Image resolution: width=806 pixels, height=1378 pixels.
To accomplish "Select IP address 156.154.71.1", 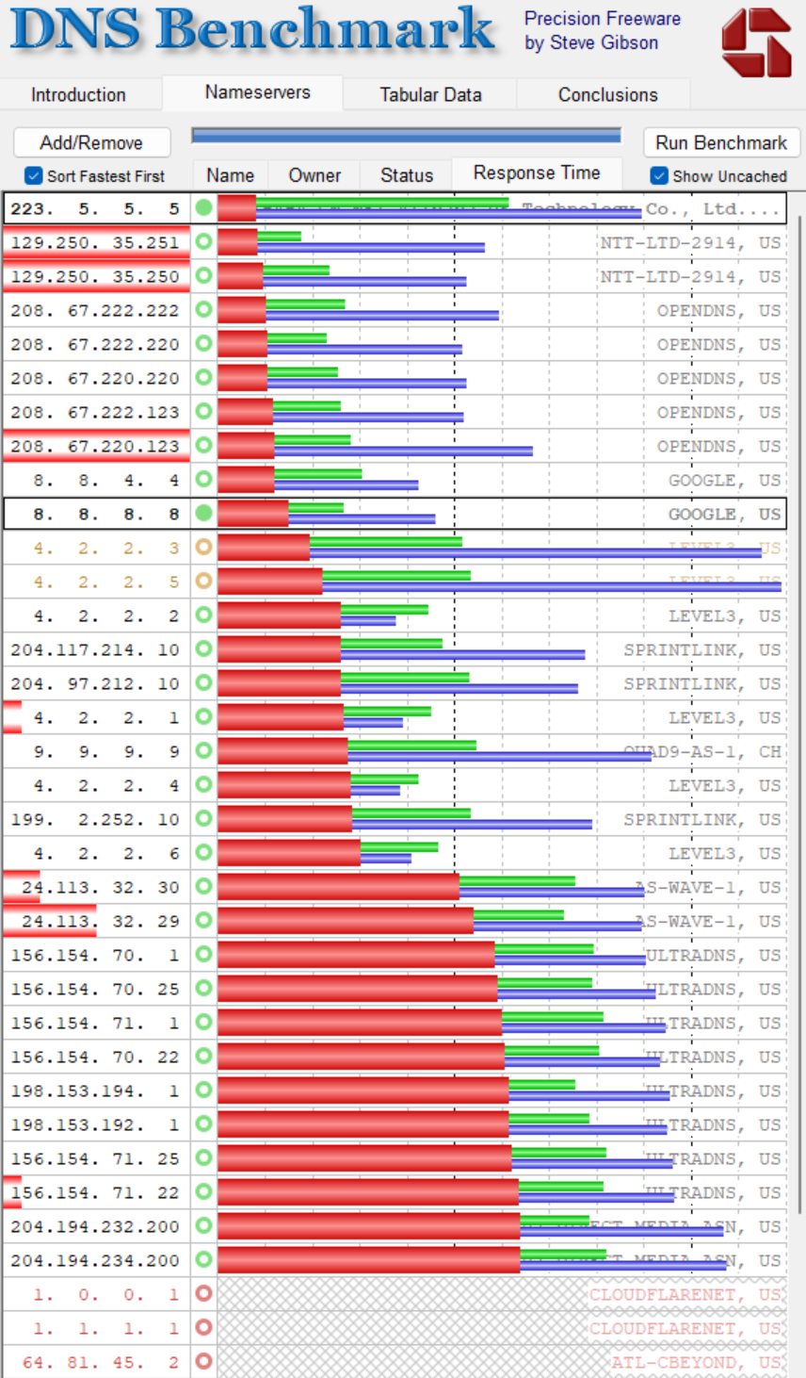I will pos(95,1023).
